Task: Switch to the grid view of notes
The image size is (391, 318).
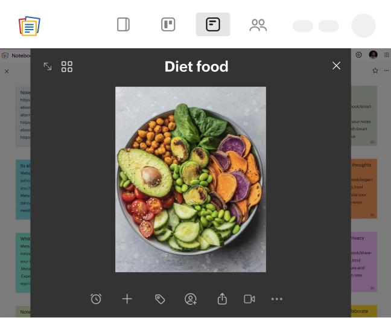Action: (x=67, y=66)
